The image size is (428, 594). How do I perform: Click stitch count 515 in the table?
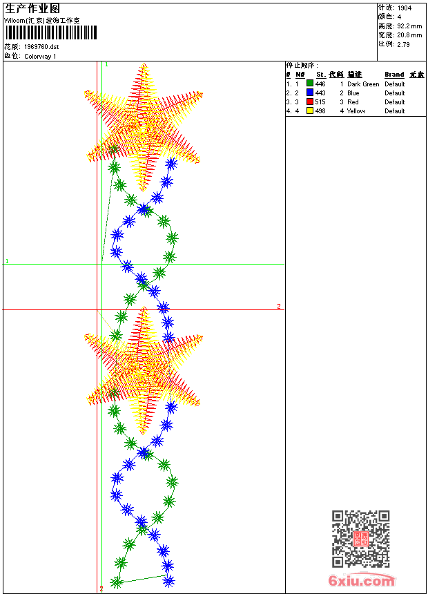(x=320, y=102)
